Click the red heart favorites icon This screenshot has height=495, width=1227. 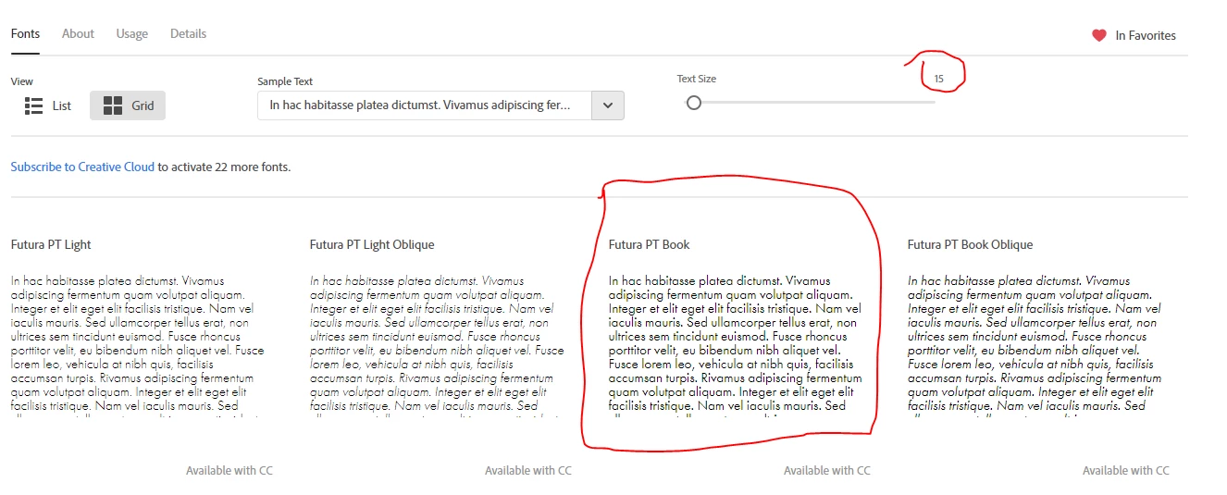(1099, 35)
